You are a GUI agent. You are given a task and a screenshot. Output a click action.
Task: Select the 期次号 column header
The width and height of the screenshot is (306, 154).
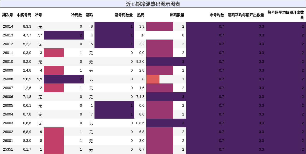coord(8,15)
